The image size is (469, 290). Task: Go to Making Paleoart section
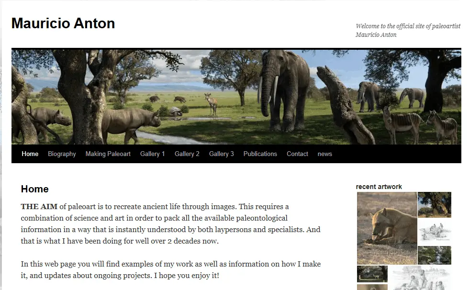pos(108,154)
